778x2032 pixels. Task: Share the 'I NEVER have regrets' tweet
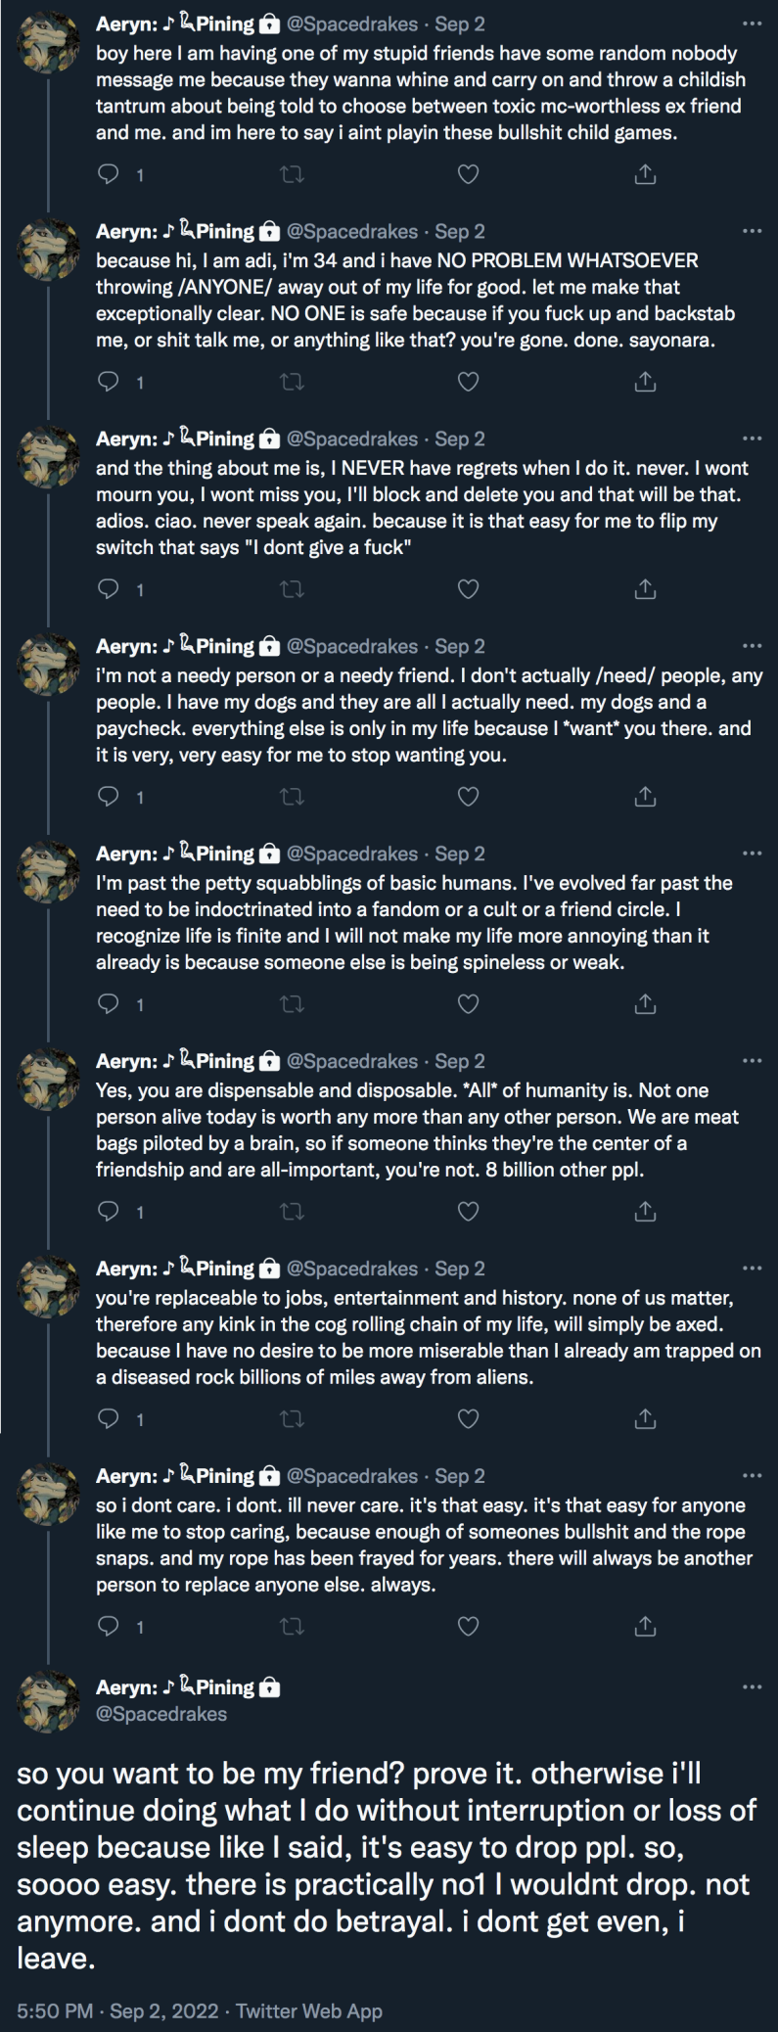[645, 589]
